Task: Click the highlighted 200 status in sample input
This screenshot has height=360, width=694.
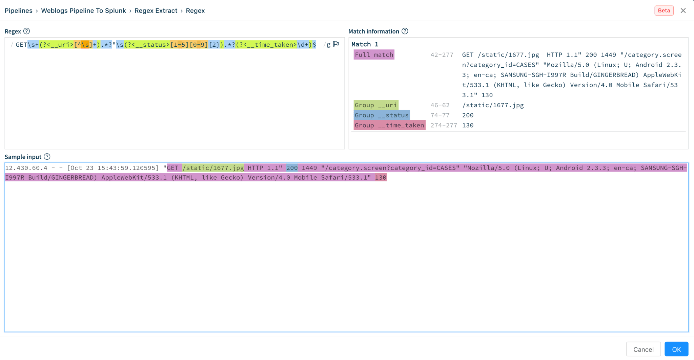Action: pyautogui.click(x=292, y=168)
